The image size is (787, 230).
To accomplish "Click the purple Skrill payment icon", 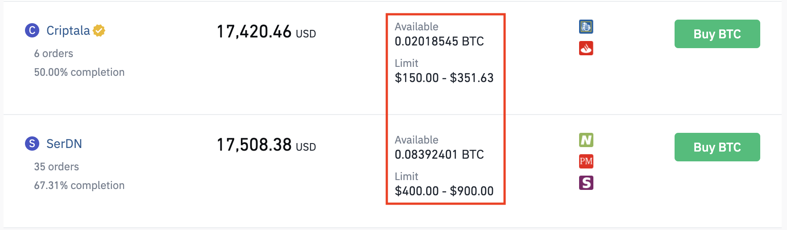I will coord(586,183).
